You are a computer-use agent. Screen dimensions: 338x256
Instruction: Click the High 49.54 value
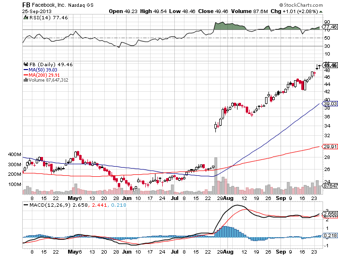[x=153, y=11]
